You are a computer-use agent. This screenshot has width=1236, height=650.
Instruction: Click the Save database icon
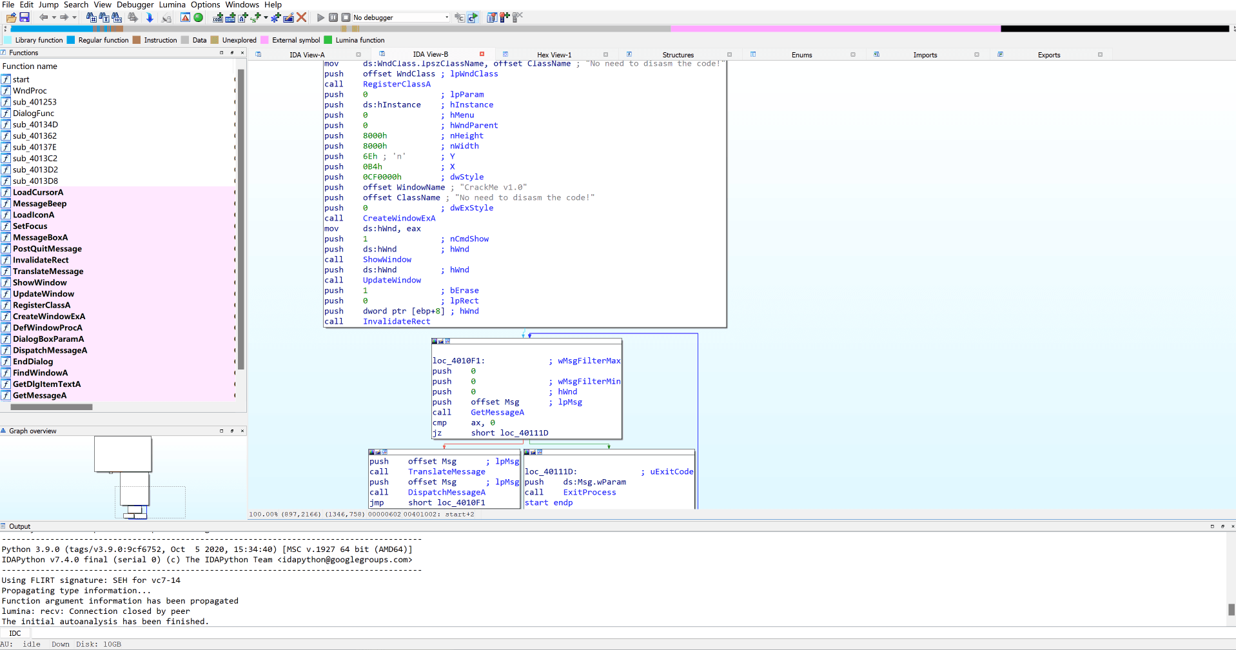point(24,17)
